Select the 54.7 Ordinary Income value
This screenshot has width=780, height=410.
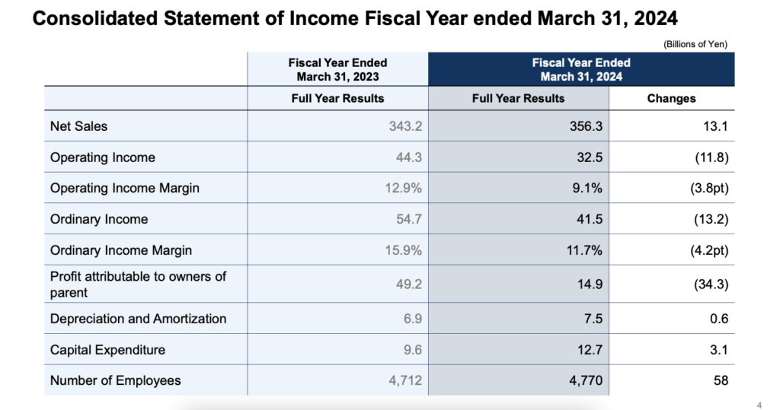410,219
